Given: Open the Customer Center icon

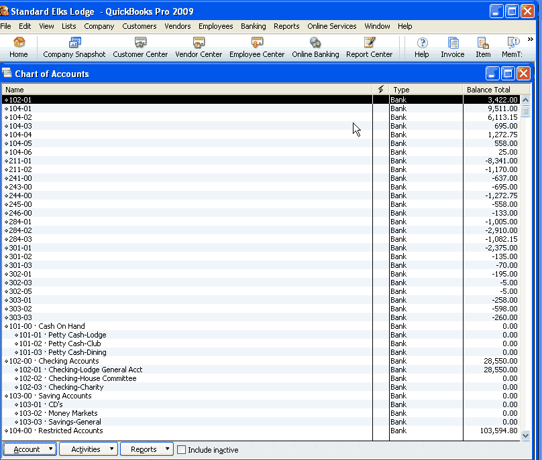Looking at the screenshot, I should coord(140,47).
